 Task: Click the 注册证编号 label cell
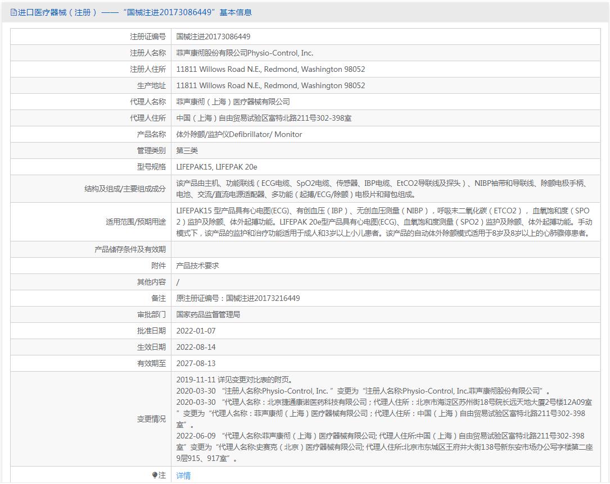point(148,36)
